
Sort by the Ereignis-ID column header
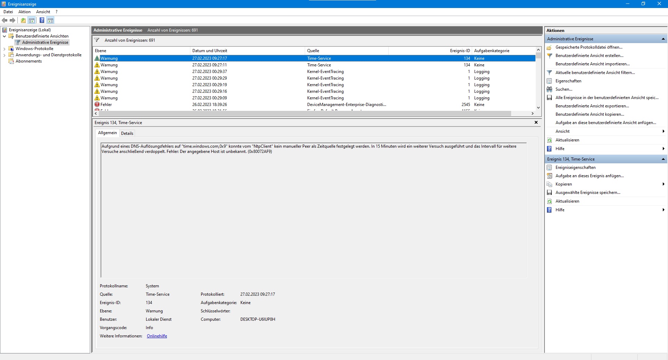430,51
